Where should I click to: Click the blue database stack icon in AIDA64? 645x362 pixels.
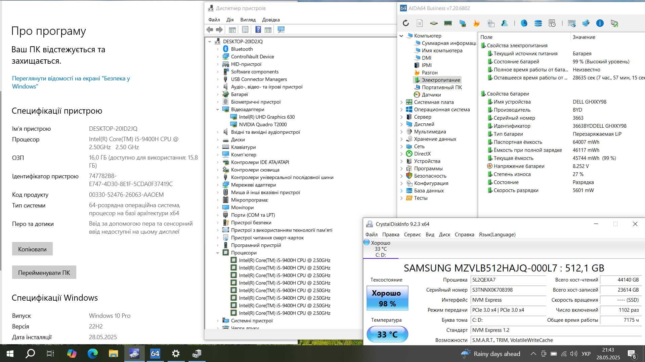(x=538, y=23)
